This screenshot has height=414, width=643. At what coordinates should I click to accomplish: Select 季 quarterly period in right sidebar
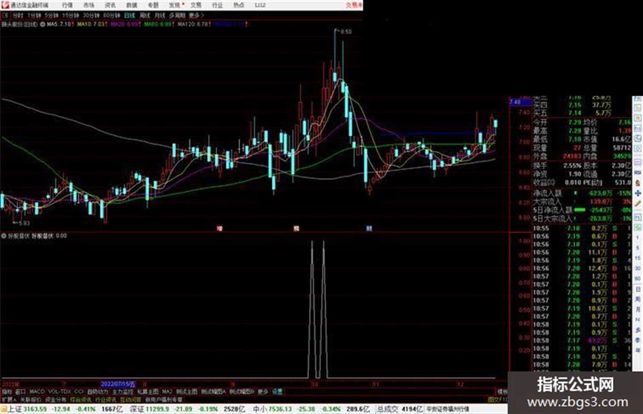click(x=638, y=340)
